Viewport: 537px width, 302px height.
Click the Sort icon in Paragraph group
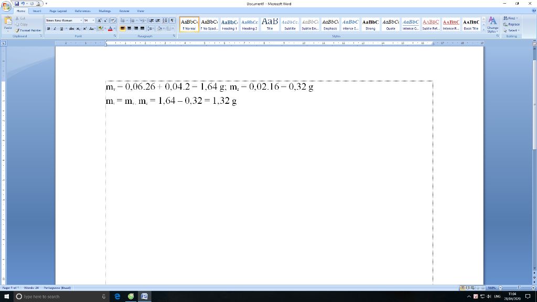point(165,20)
